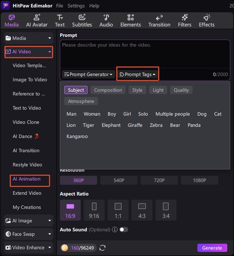Image resolution: width=234 pixels, height=256 pixels.
Task: Collapse the Prompt Tags panel
Action: point(138,74)
